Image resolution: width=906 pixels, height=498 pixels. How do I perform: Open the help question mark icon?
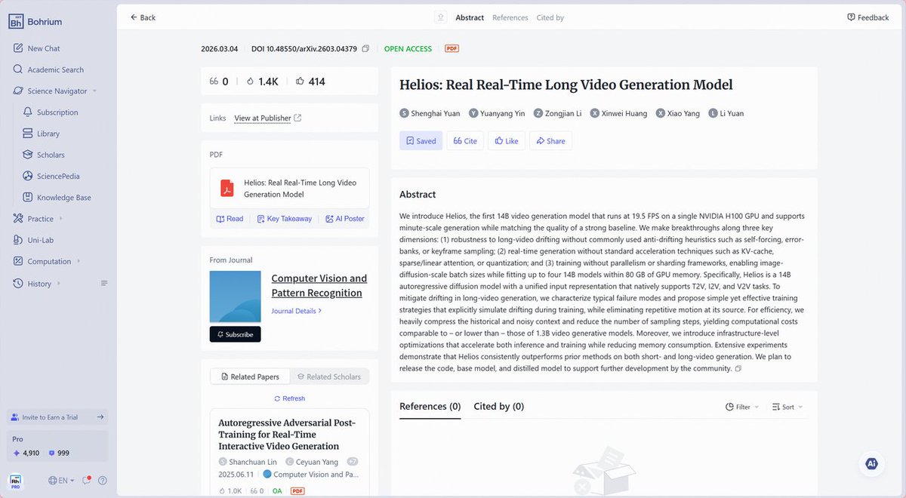point(103,481)
